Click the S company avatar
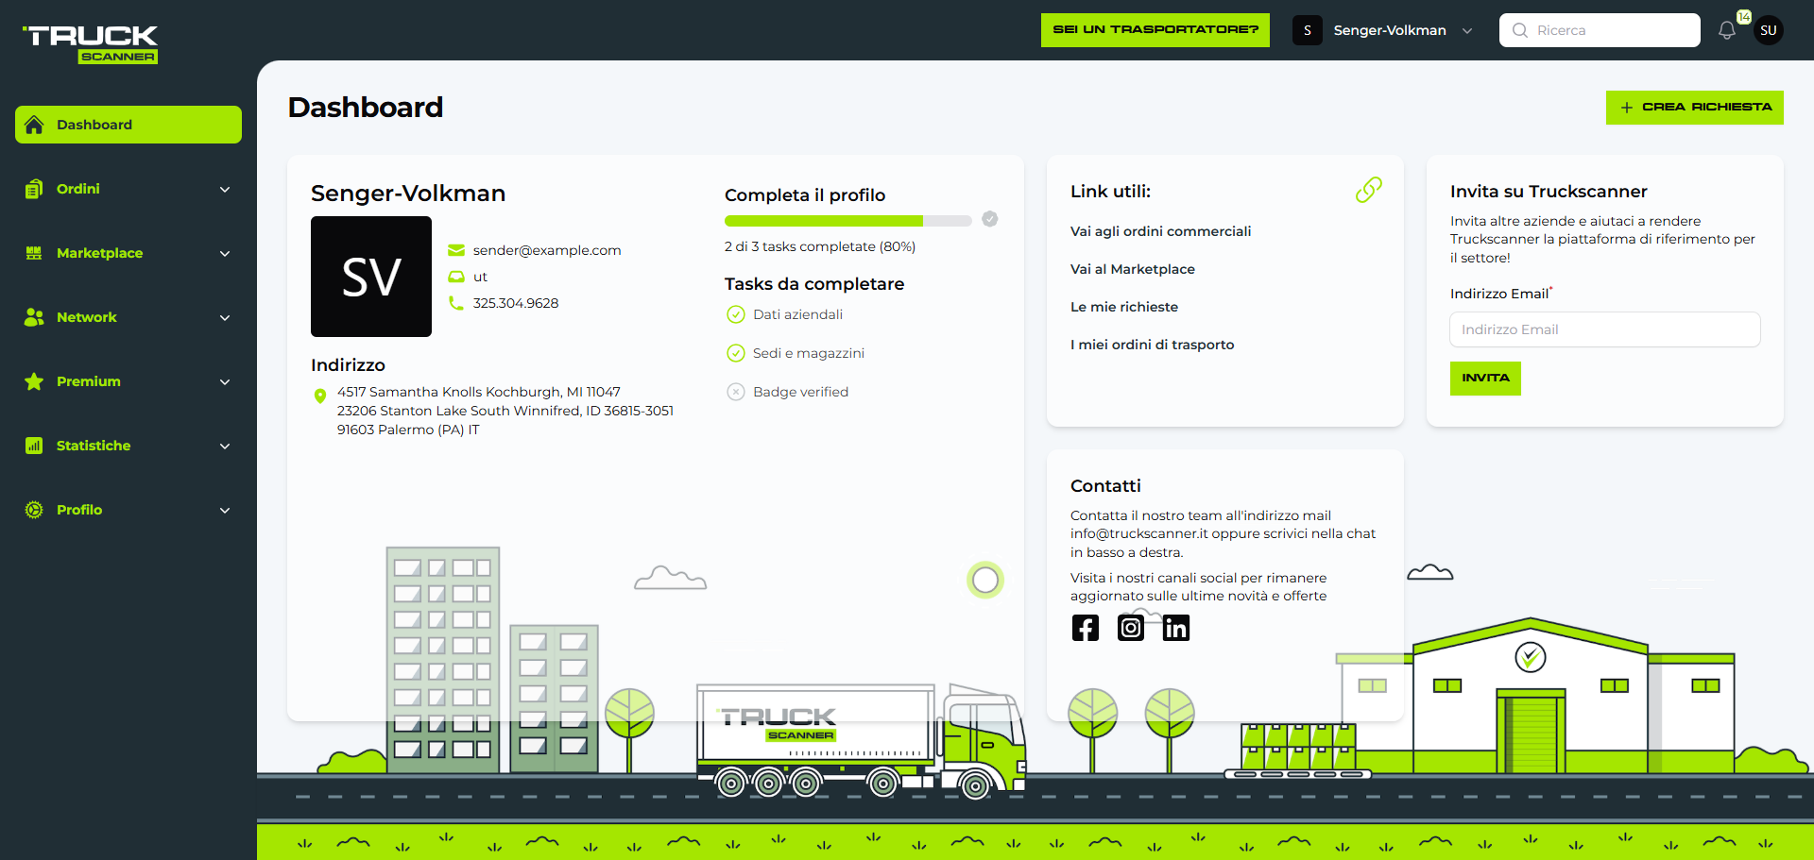1814x860 pixels. (1308, 30)
